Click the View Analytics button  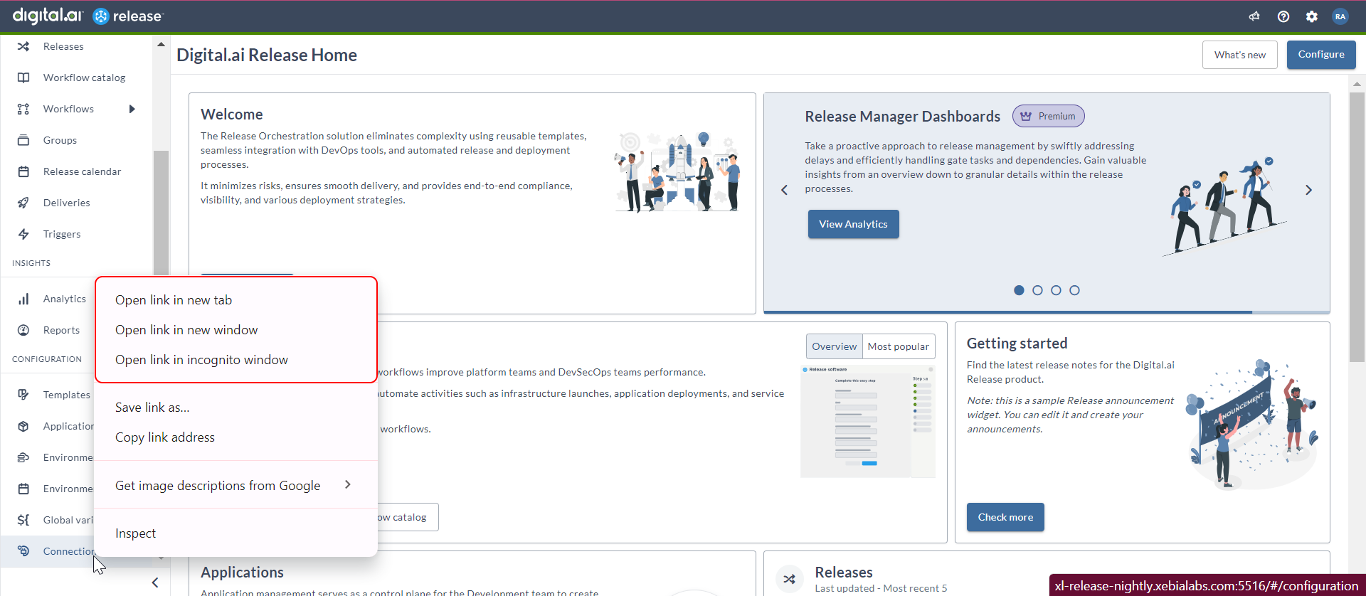tap(853, 224)
